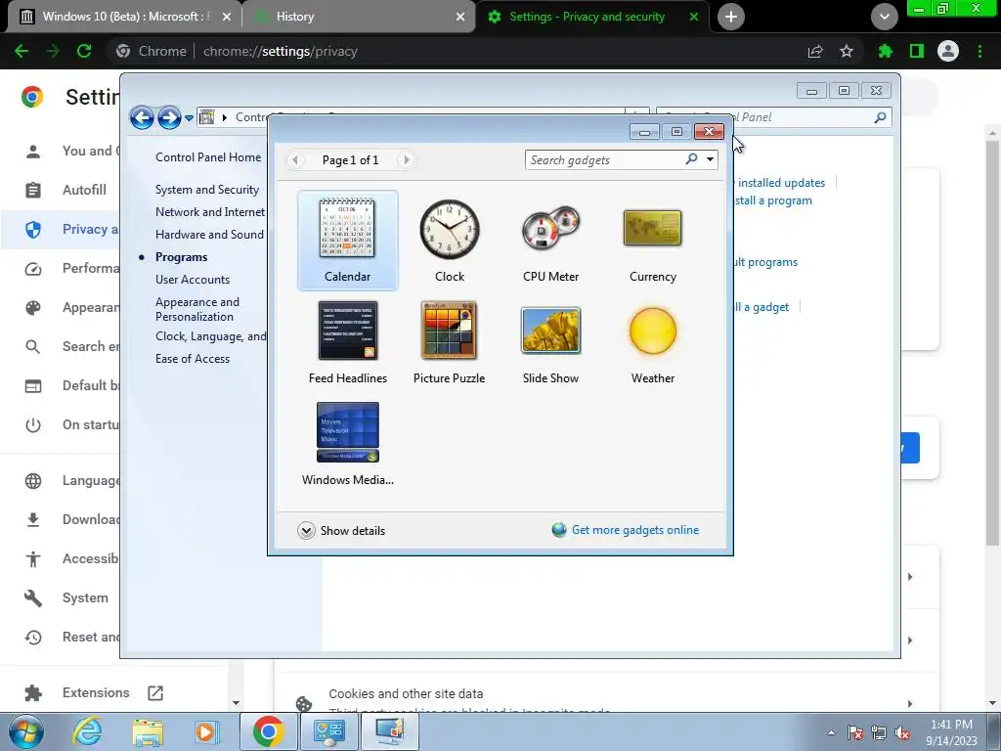Open Chrome three-dot menu

979,51
